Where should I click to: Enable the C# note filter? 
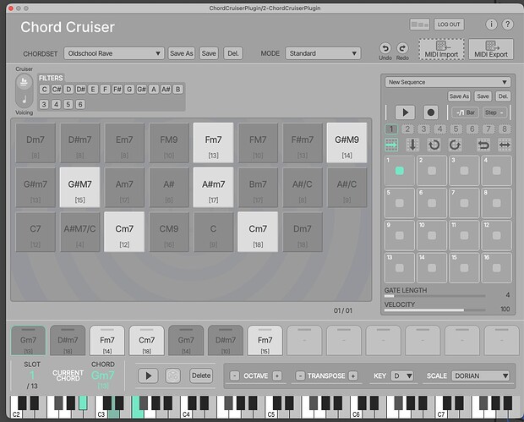coord(57,90)
